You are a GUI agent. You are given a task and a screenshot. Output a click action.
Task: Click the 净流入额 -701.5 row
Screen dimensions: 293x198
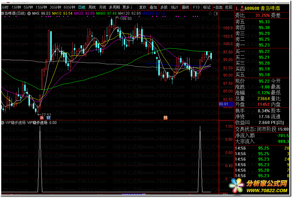coord(262,136)
